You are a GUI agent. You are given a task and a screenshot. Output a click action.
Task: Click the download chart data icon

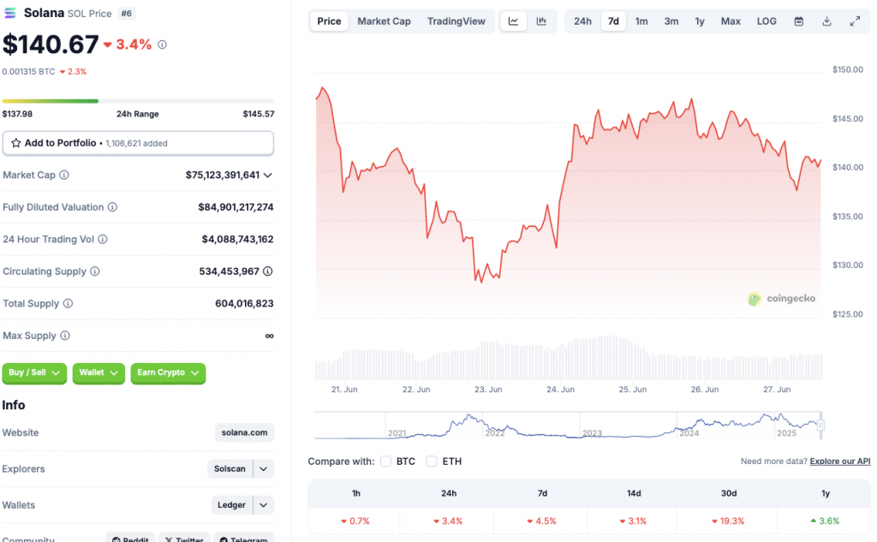click(x=826, y=21)
